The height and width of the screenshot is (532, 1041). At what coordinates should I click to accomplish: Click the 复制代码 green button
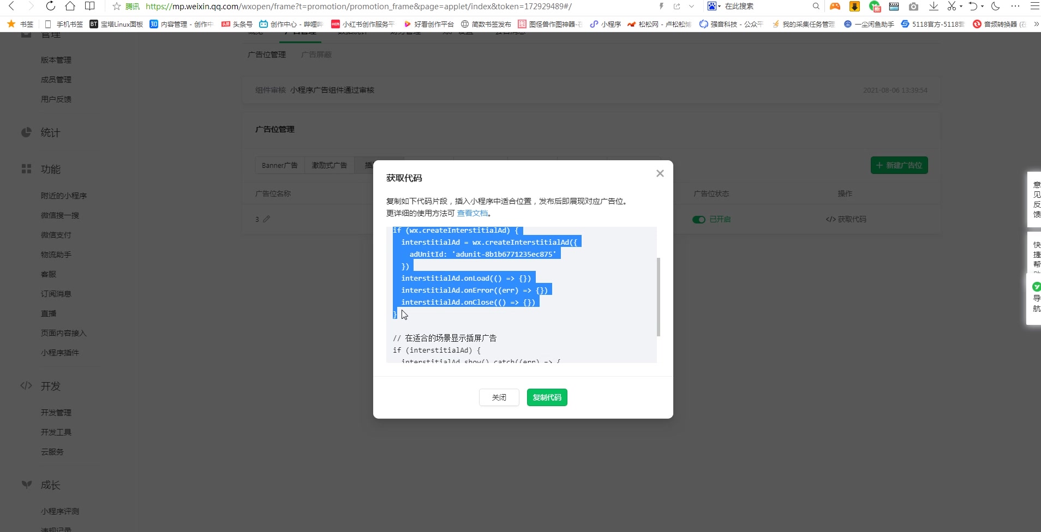(547, 397)
